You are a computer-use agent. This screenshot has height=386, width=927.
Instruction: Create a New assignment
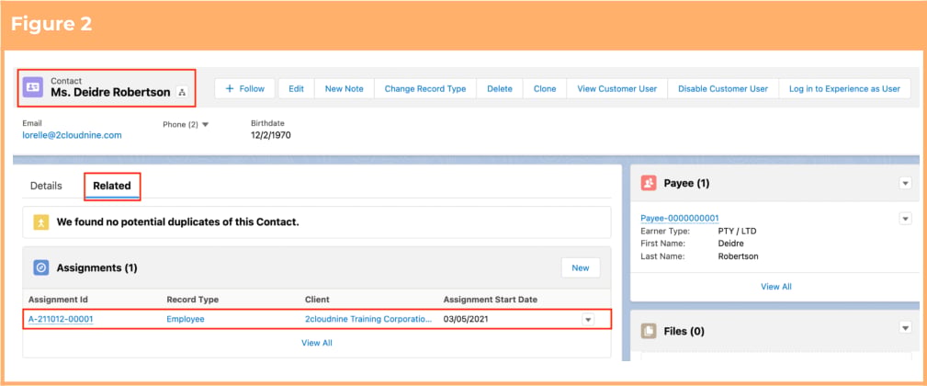pyautogui.click(x=581, y=267)
